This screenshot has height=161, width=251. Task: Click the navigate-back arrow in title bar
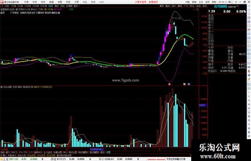coord(236,2)
